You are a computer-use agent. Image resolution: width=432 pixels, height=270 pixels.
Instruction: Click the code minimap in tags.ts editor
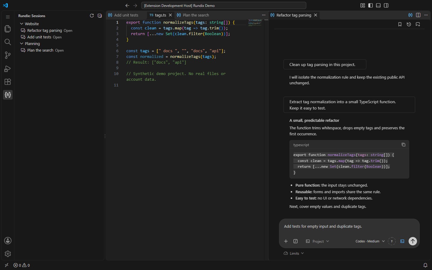255,23
